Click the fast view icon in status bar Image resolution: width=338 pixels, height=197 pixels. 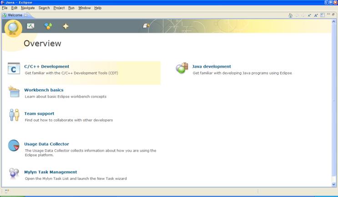(7, 191)
